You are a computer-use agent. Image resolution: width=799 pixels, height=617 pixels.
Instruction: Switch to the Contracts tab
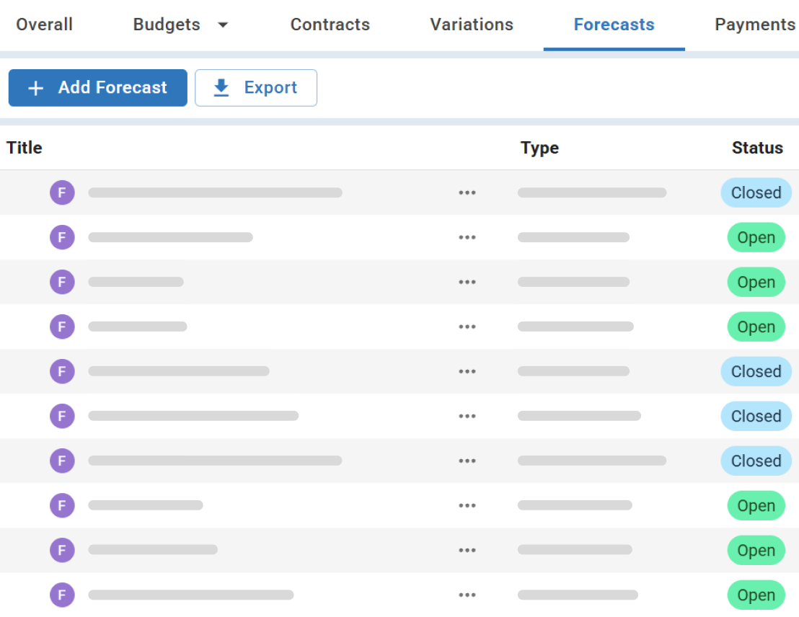[x=330, y=25]
